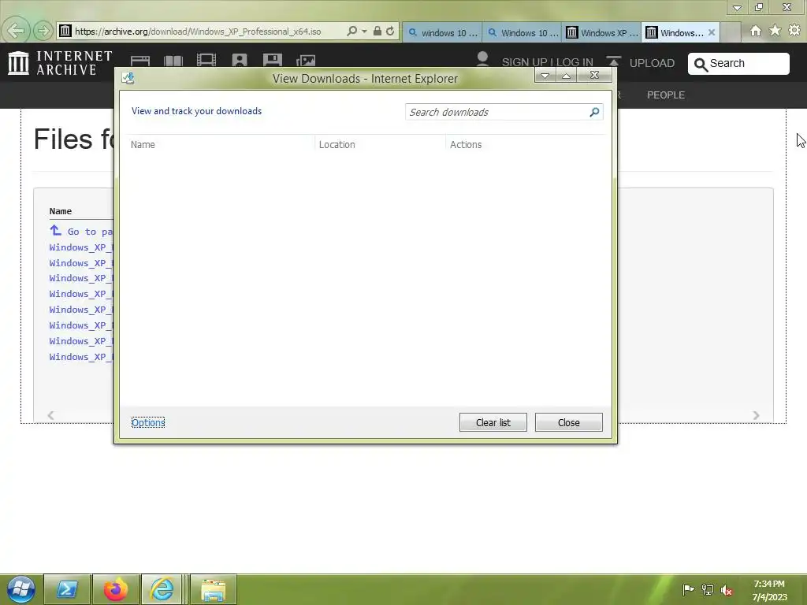
Task: Open the address bar dropdown arrow
Action: tap(364, 32)
